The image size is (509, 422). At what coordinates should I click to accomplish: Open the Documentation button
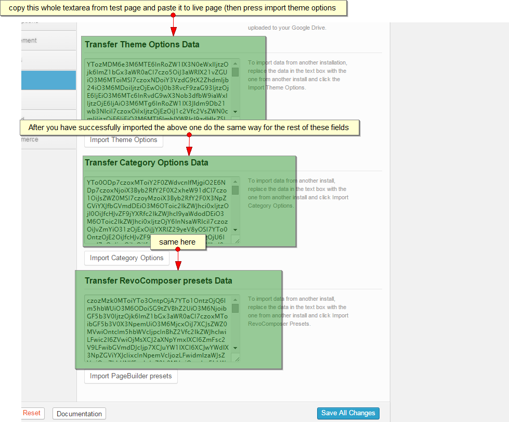79,414
